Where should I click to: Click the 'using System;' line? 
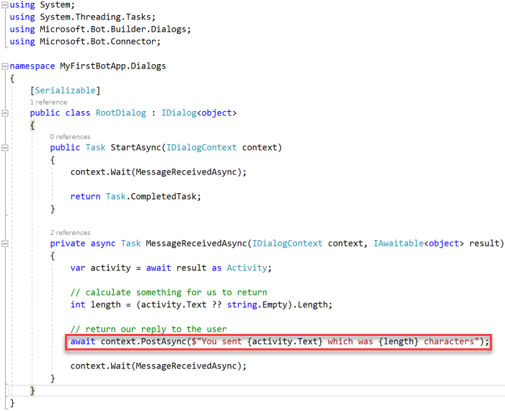(x=42, y=5)
